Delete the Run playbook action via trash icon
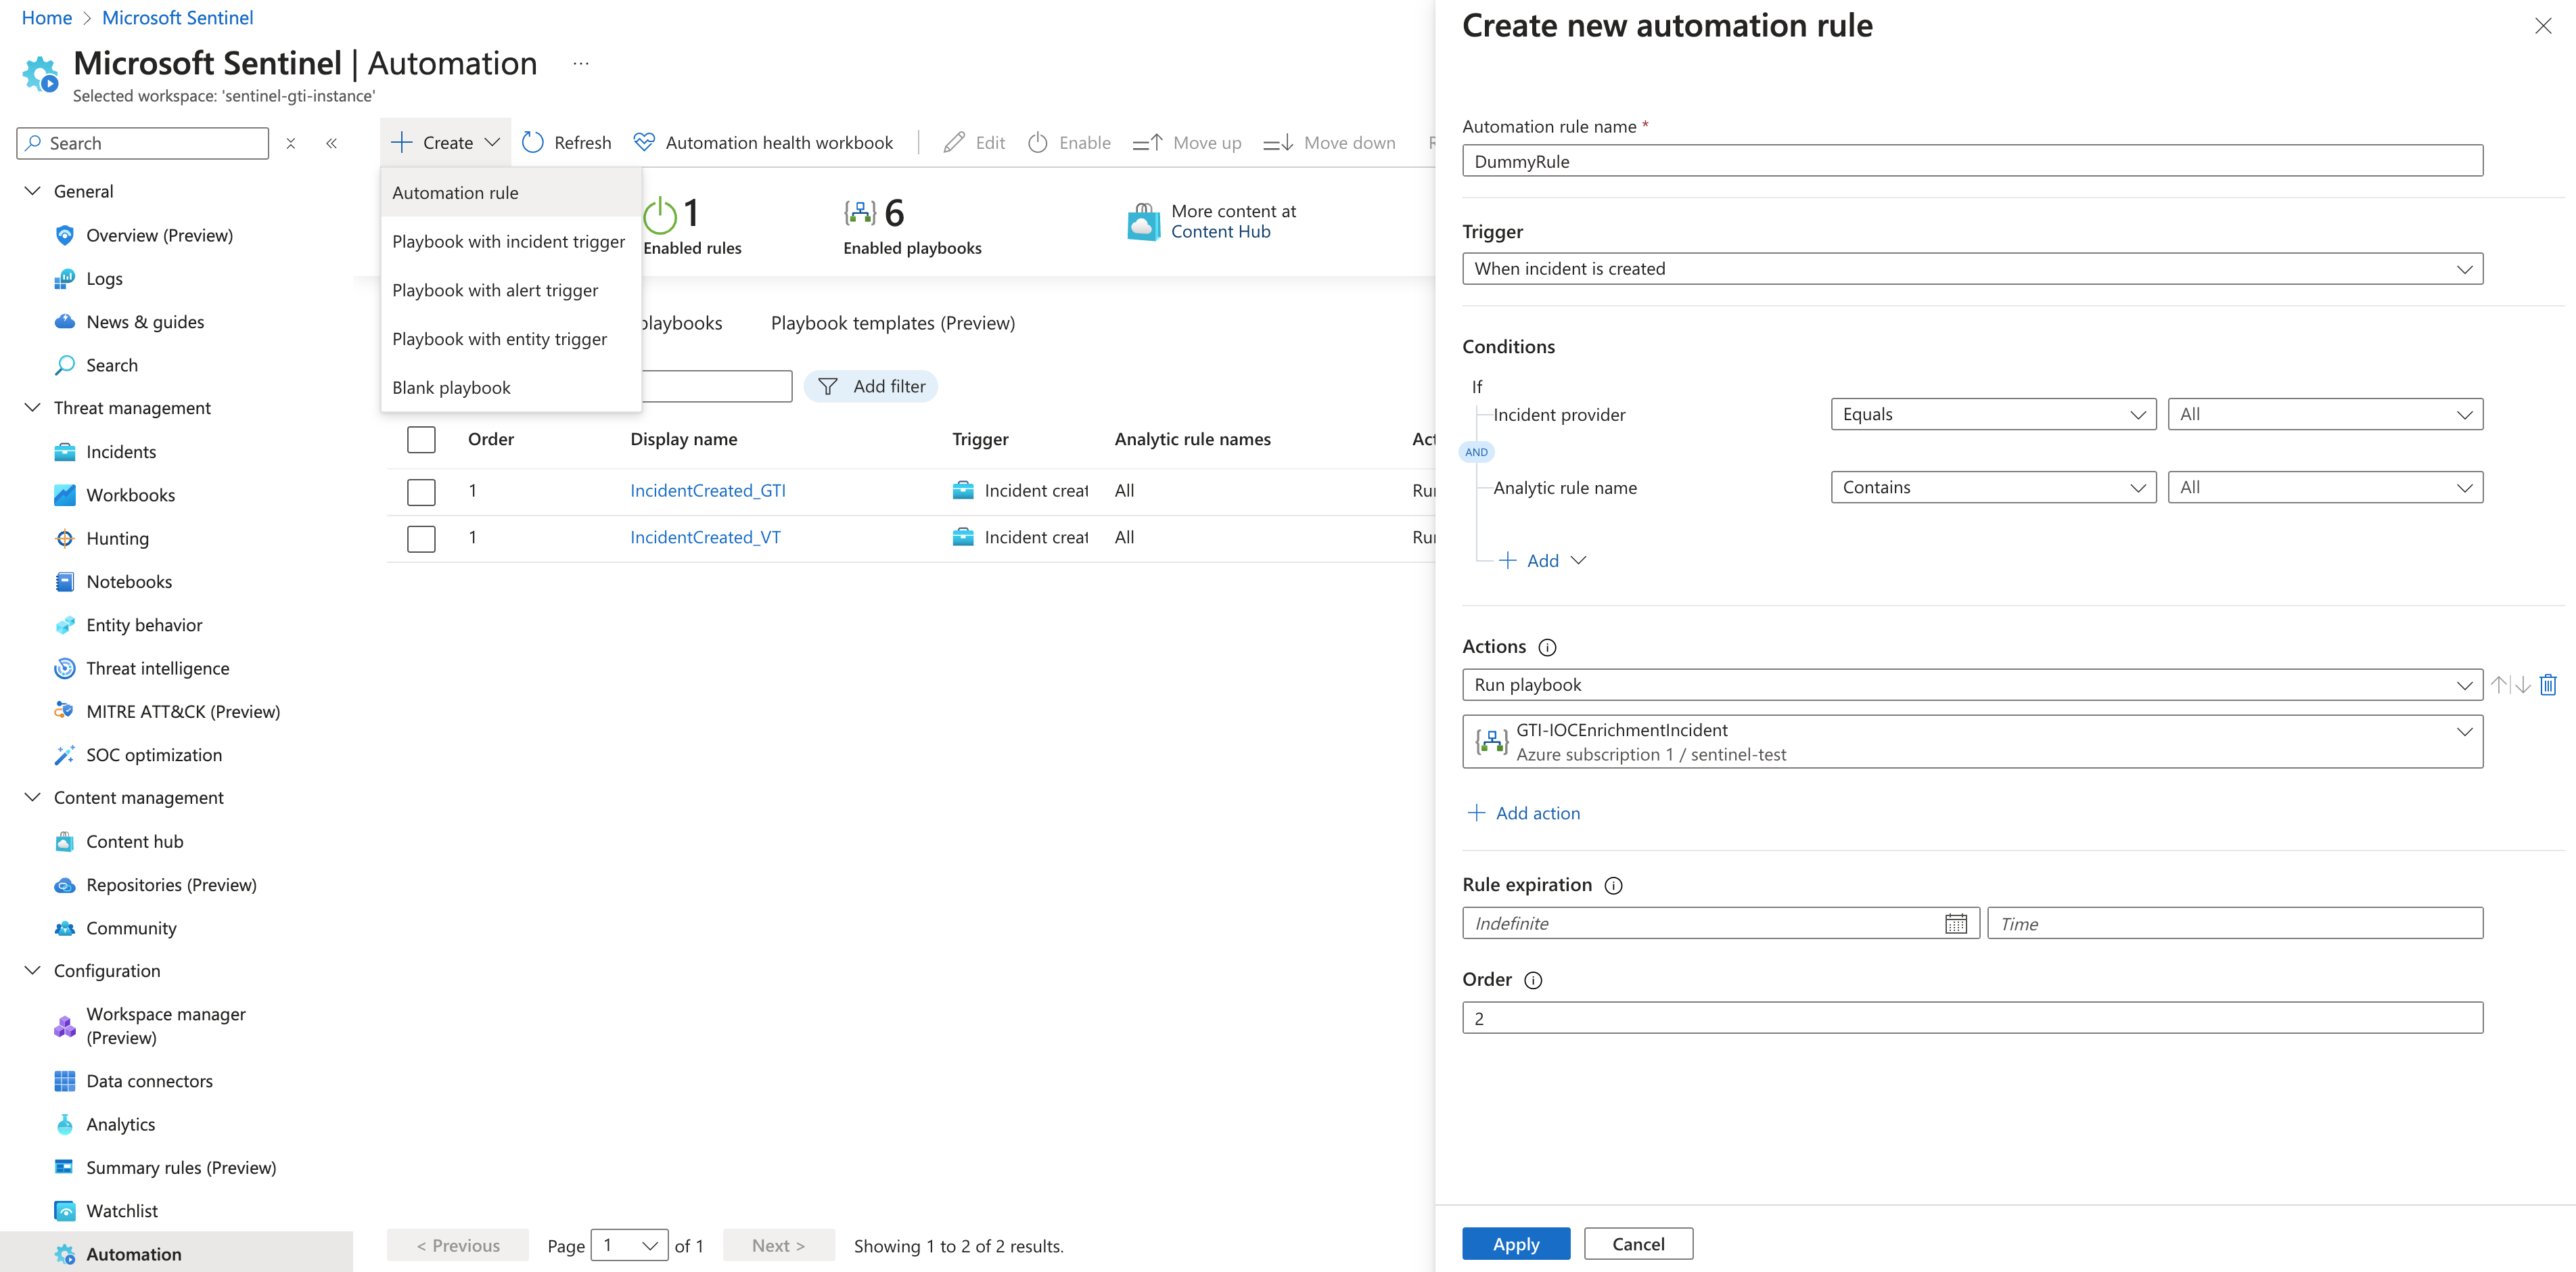Image resolution: width=2576 pixels, height=1272 pixels. 2548,685
